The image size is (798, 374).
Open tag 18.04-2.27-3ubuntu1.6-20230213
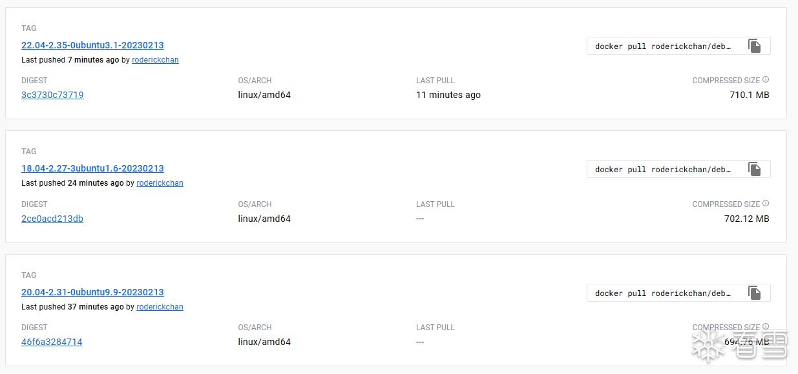point(92,168)
